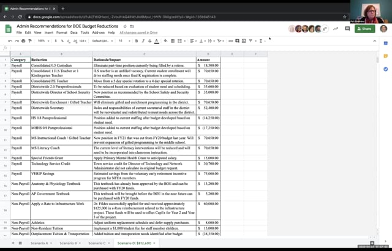Create a filter with funnel icon

[x=251, y=41]
